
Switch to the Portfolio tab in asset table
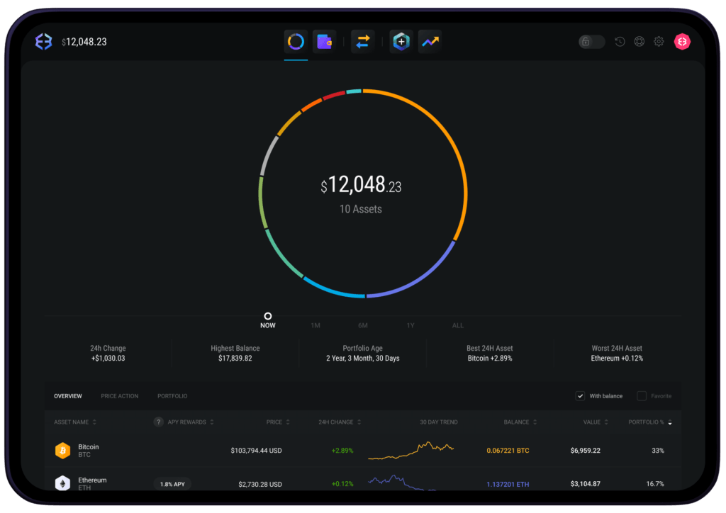[172, 396]
